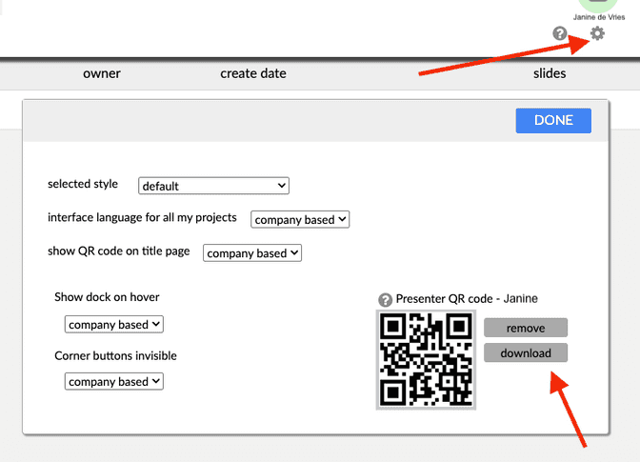Image resolution: width=640 pixels, height=462 pixels.
Task: Click the DONE button
Action: (553, 120)
